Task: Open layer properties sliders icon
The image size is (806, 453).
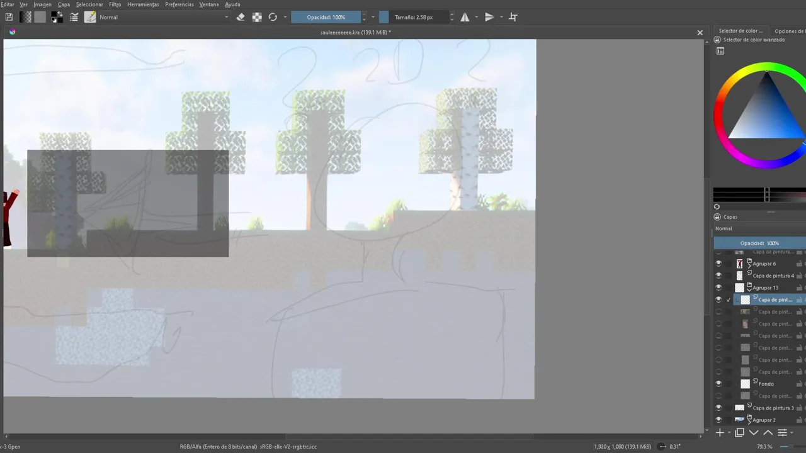Action: (x=782, y=433)
